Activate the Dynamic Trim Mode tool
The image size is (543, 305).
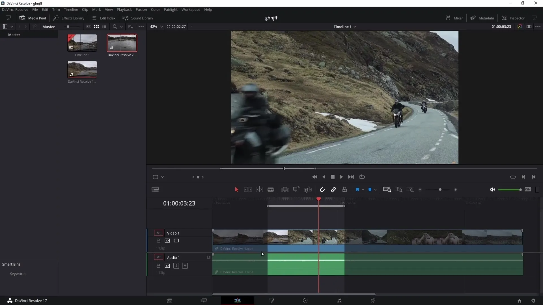(x=259, y=189)
